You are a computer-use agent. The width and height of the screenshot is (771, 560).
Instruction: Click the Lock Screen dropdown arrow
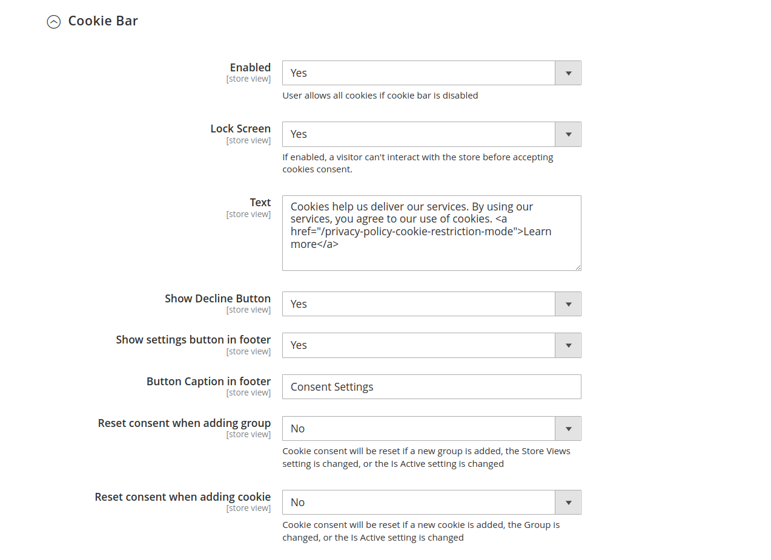pyautogui.click(x=568, y=134)
